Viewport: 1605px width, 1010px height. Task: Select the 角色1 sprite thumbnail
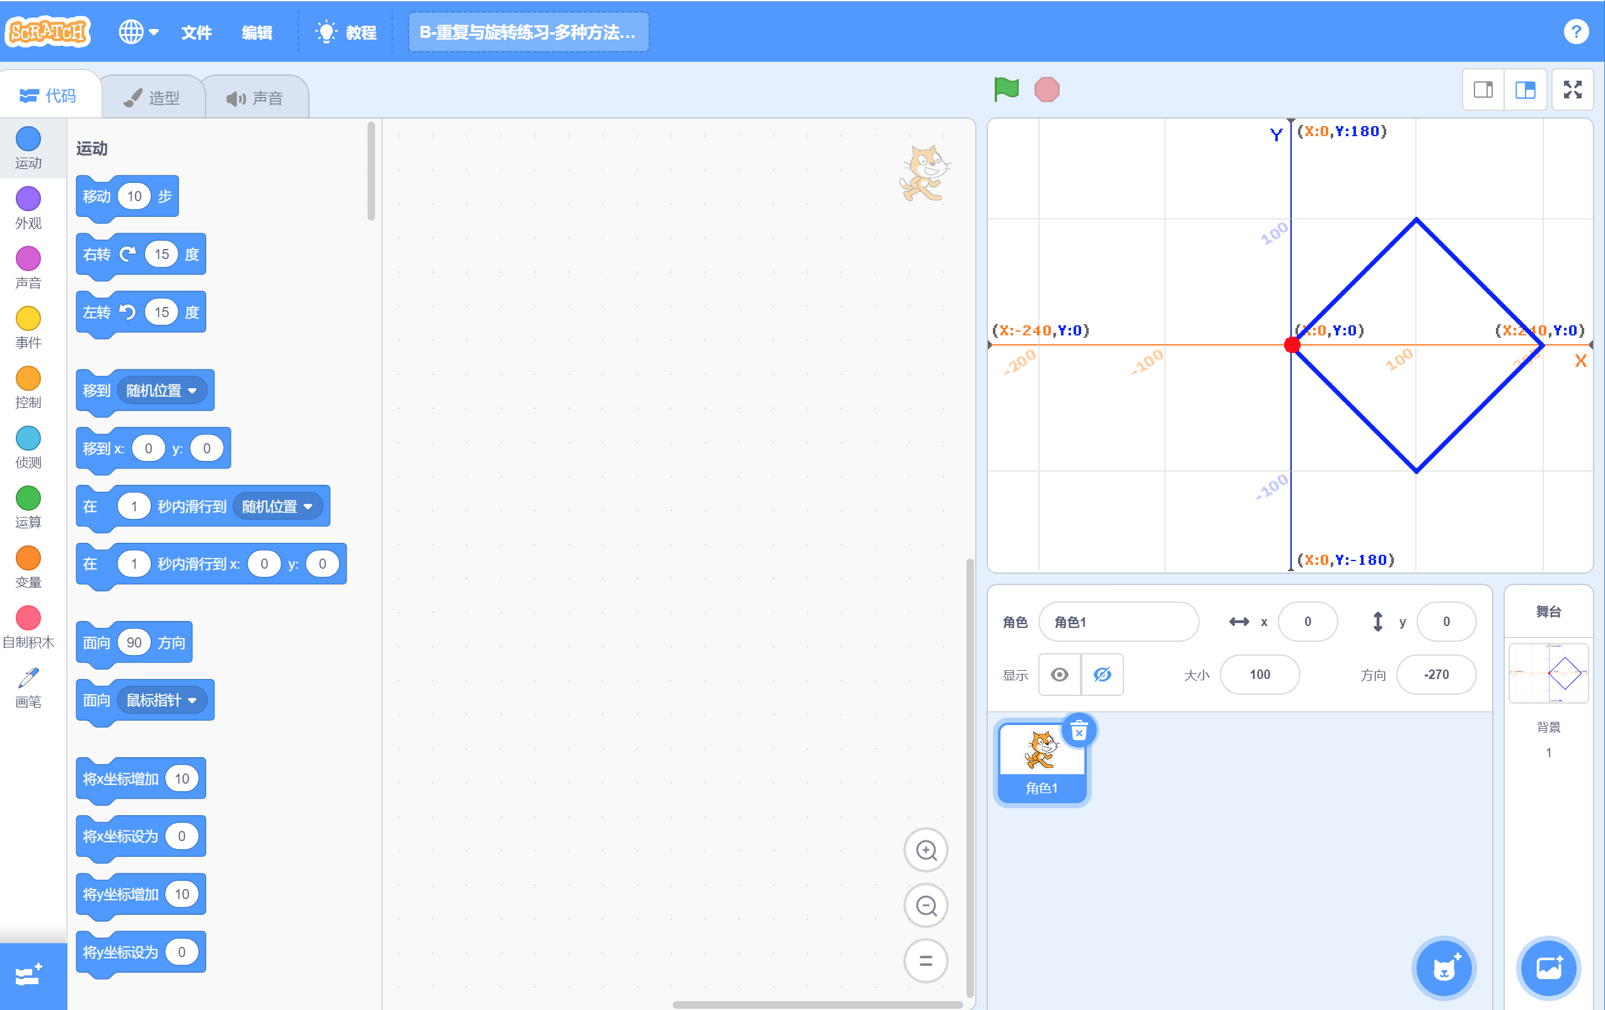click(x=1041, y=763)
